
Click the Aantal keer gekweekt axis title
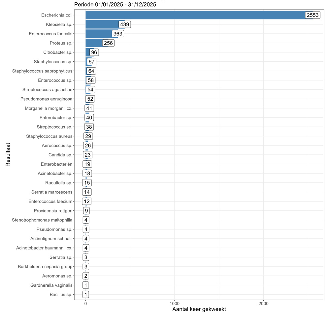[x=199, y=309]
